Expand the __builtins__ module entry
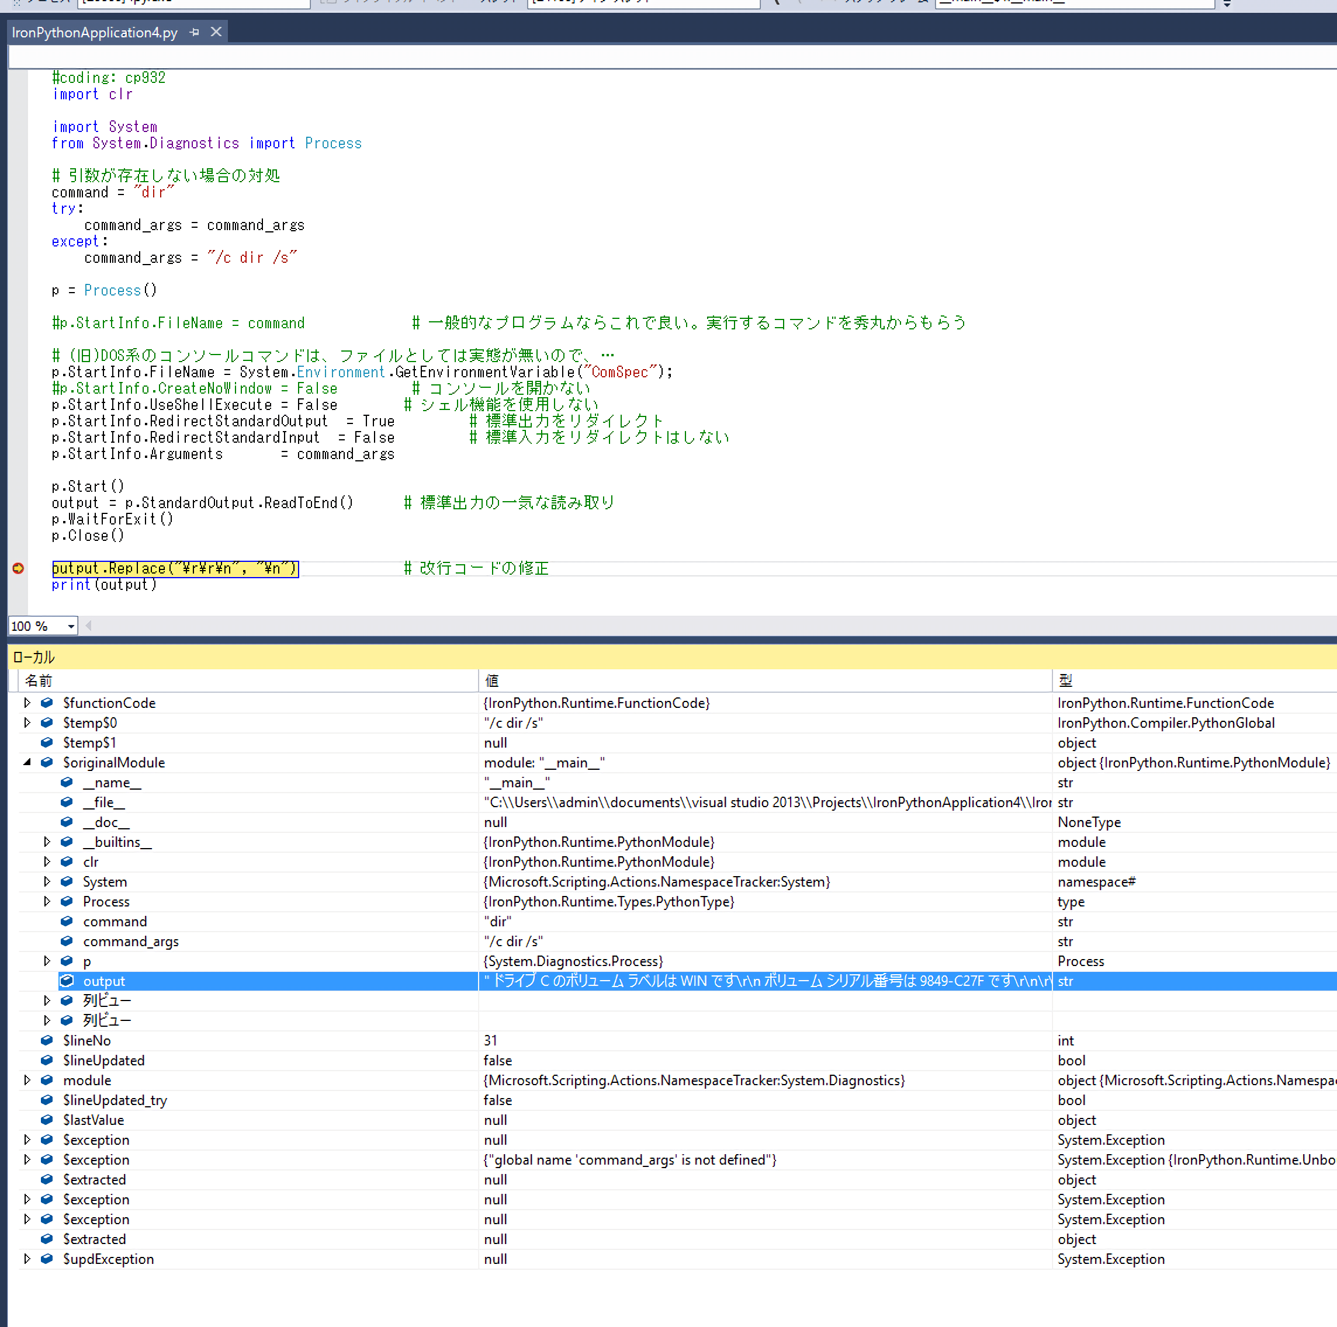The width and height of the screenshot is (1337, 1327). (x=47, y=841)
